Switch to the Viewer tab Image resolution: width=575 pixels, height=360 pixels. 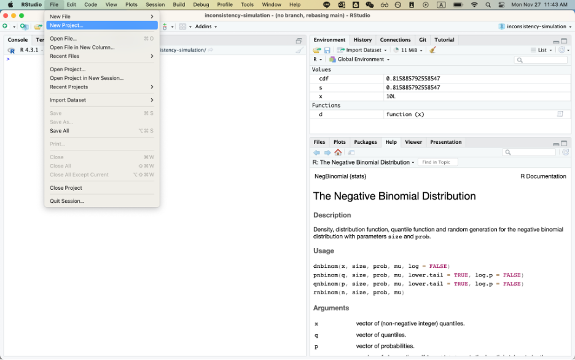click(x=413, y=143)
